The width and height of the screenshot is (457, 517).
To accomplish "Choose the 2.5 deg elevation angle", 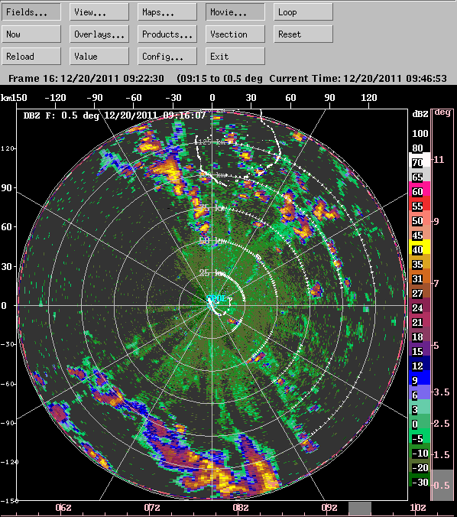I will pyautogui.click(x=442, y=423).
